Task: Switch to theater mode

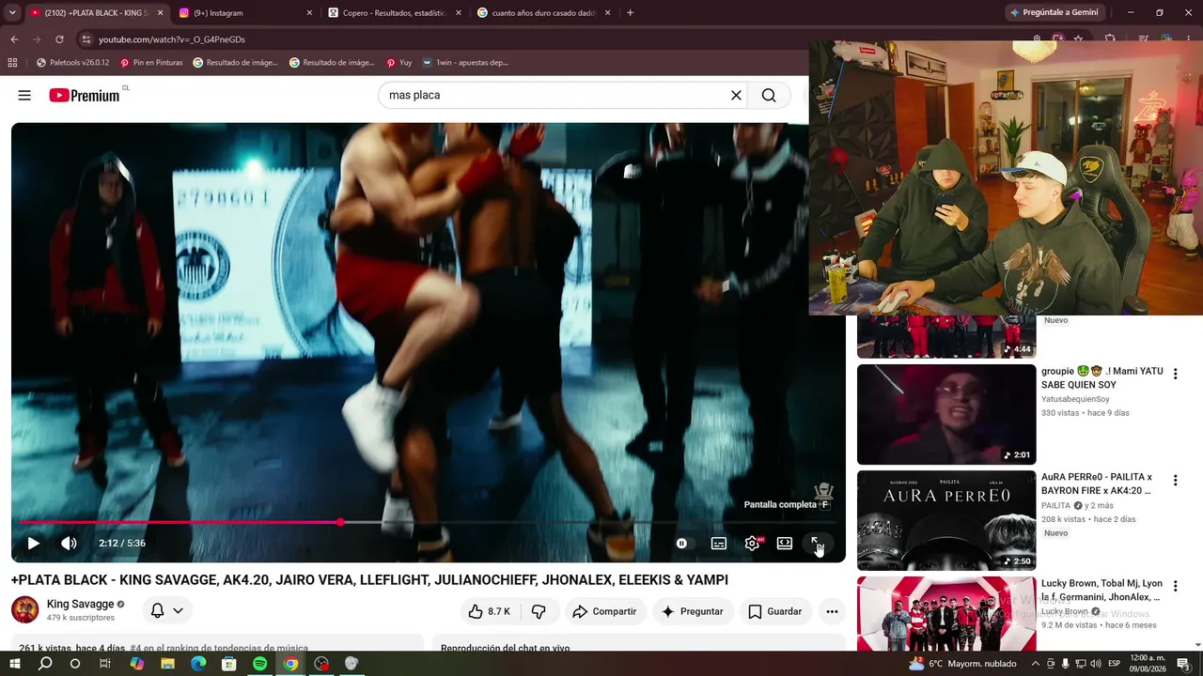Action: [x=785, y=543]
